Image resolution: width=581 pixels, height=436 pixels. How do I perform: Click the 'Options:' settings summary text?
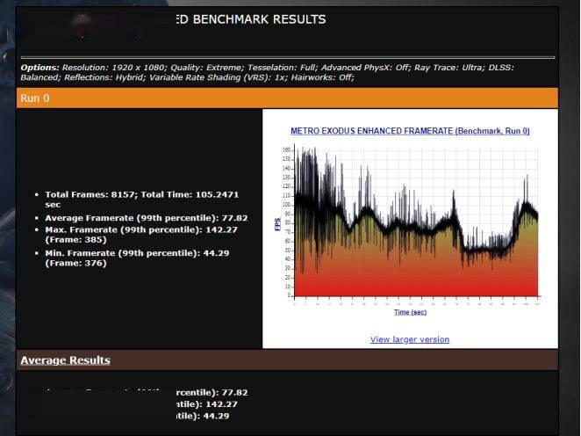(267, 72)
